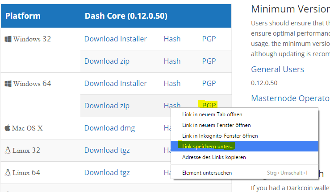330x192 pixels.
Task: Open Download tgz link for Linux 32
Action: (107, 150)
